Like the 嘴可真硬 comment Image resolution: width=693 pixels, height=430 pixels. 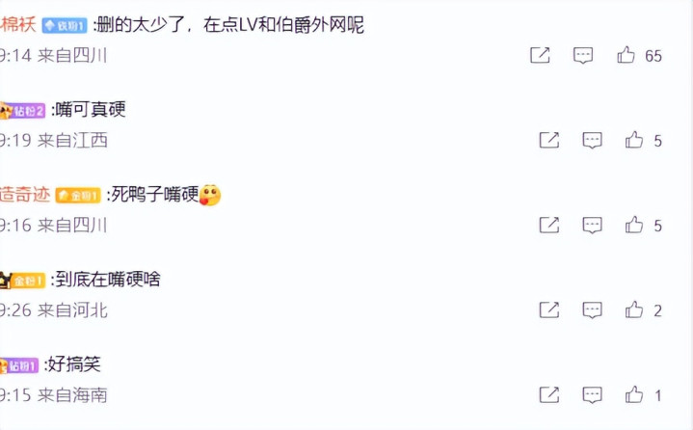634,140
